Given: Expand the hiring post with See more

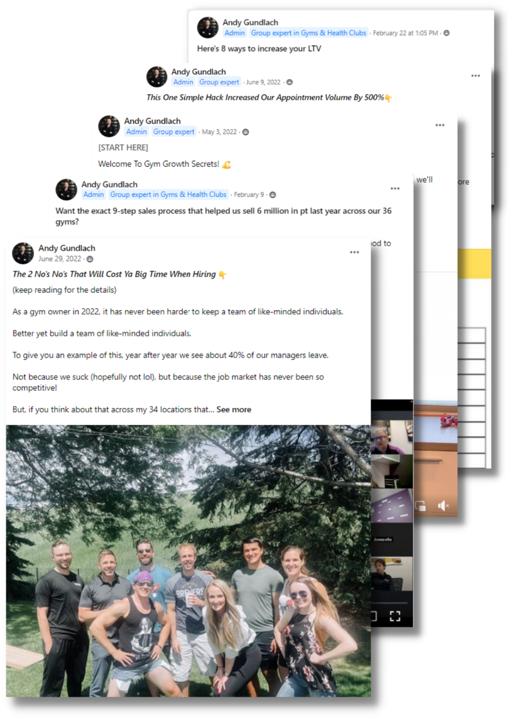Looking at the screenshot, I should (x=234, y=409).
